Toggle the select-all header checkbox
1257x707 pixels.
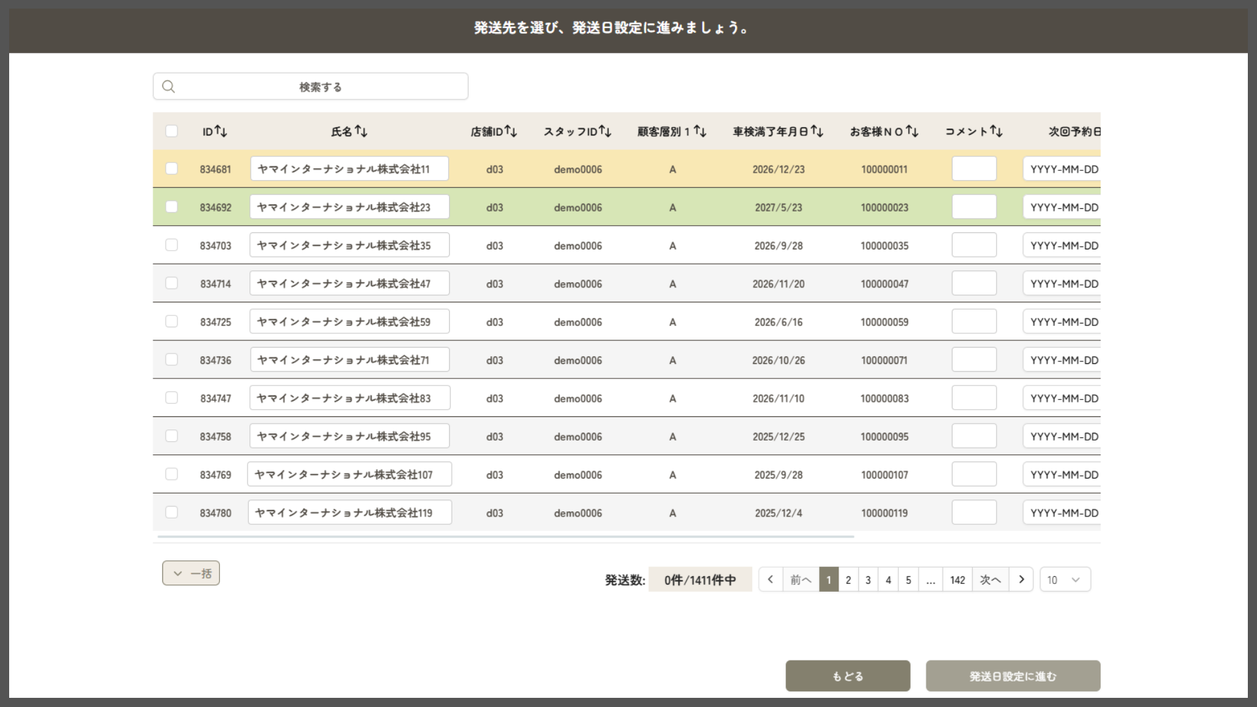(x=172, y=131)
